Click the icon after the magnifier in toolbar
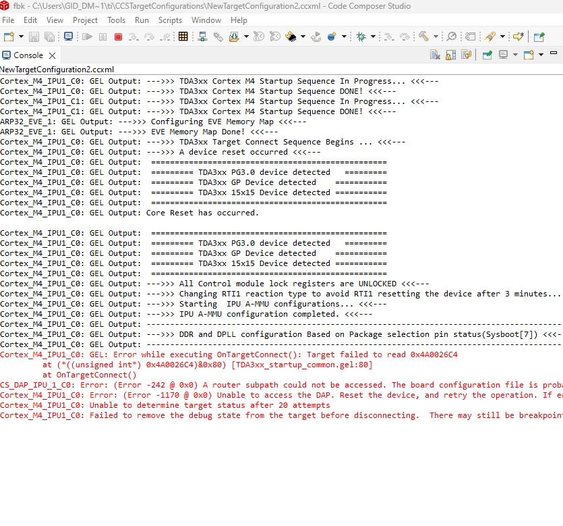Screen dimensions: 563x526 tap(470, 36)
